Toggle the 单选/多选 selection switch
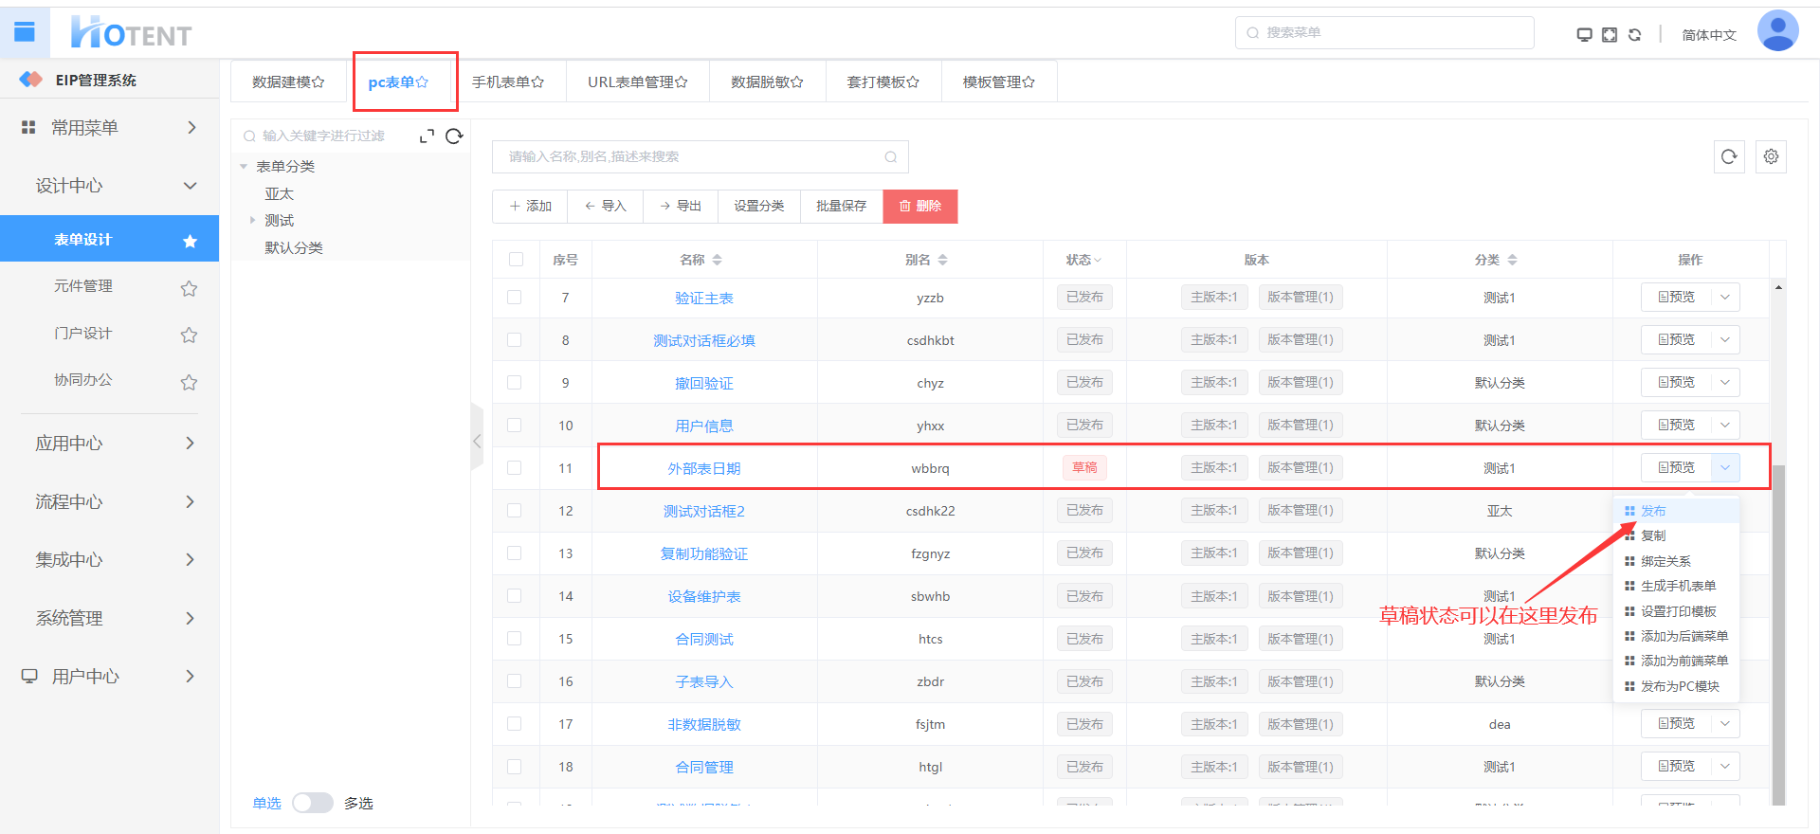Screen dimensions: 1820x834 (312, 803)
